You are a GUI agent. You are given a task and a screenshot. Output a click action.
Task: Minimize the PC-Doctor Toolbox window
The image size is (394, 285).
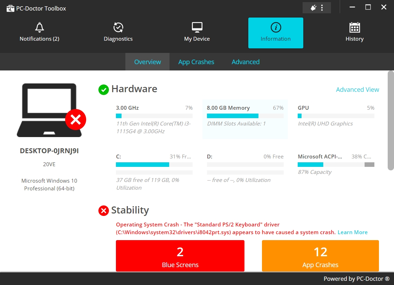point(352,7)
